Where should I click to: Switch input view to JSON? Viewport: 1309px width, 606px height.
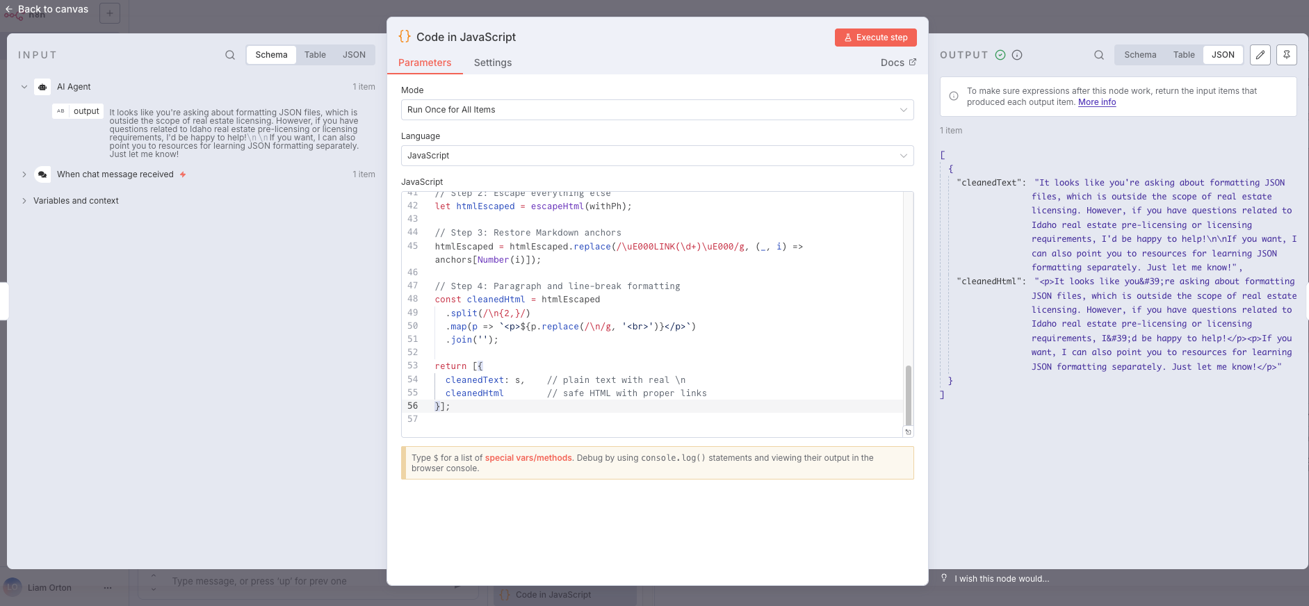point(354,55)
